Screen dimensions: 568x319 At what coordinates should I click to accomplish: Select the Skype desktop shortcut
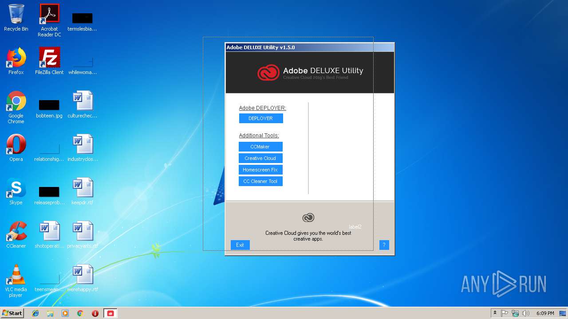tap(16, 191)
